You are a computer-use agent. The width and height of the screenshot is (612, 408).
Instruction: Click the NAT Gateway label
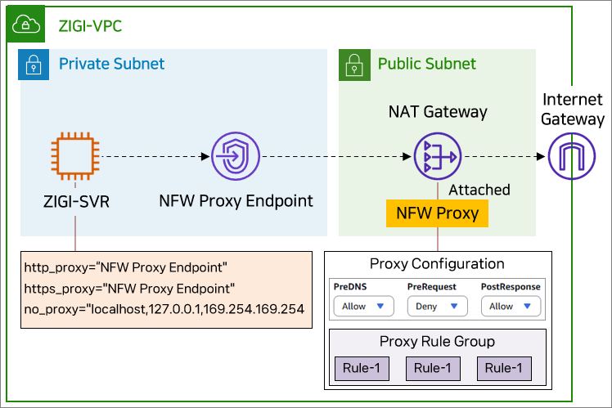point(438,112)
